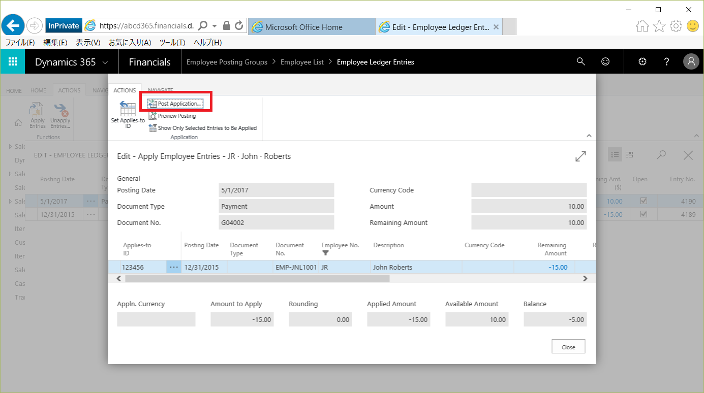
Task: Collapse the background ribbon chevron
Action: [696, 137]
